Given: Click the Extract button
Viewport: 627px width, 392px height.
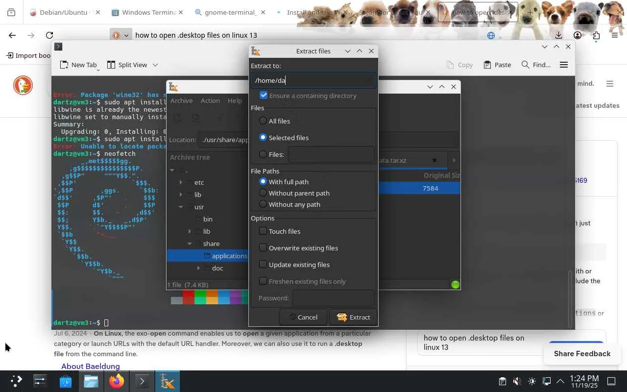Looking at the screenshot, I should 353,317.
